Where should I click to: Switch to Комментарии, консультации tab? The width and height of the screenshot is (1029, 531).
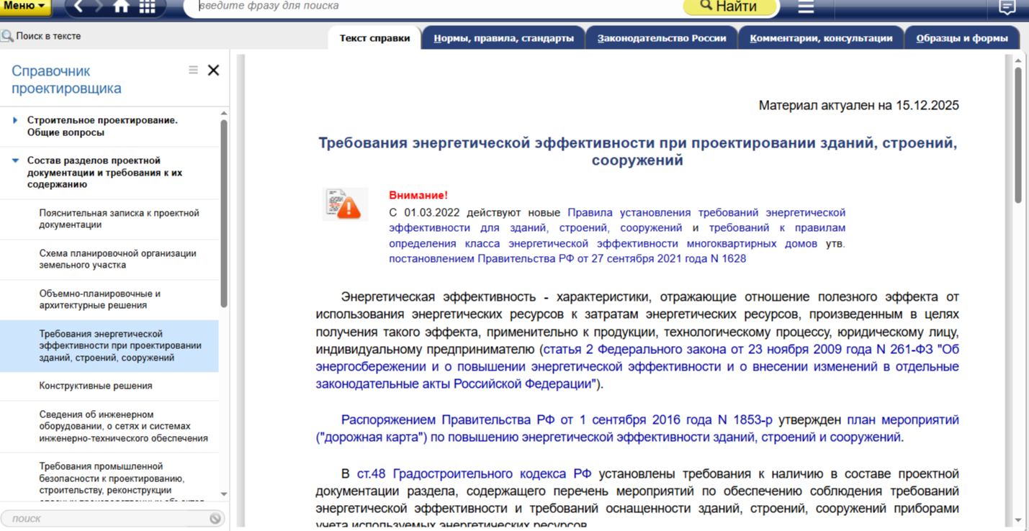click(821, 38)
